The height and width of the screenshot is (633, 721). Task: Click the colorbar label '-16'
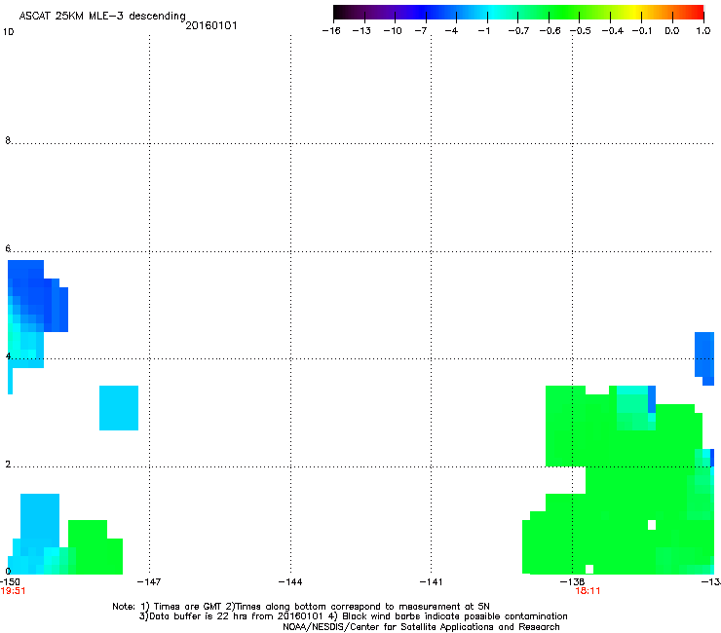[331, 31]
